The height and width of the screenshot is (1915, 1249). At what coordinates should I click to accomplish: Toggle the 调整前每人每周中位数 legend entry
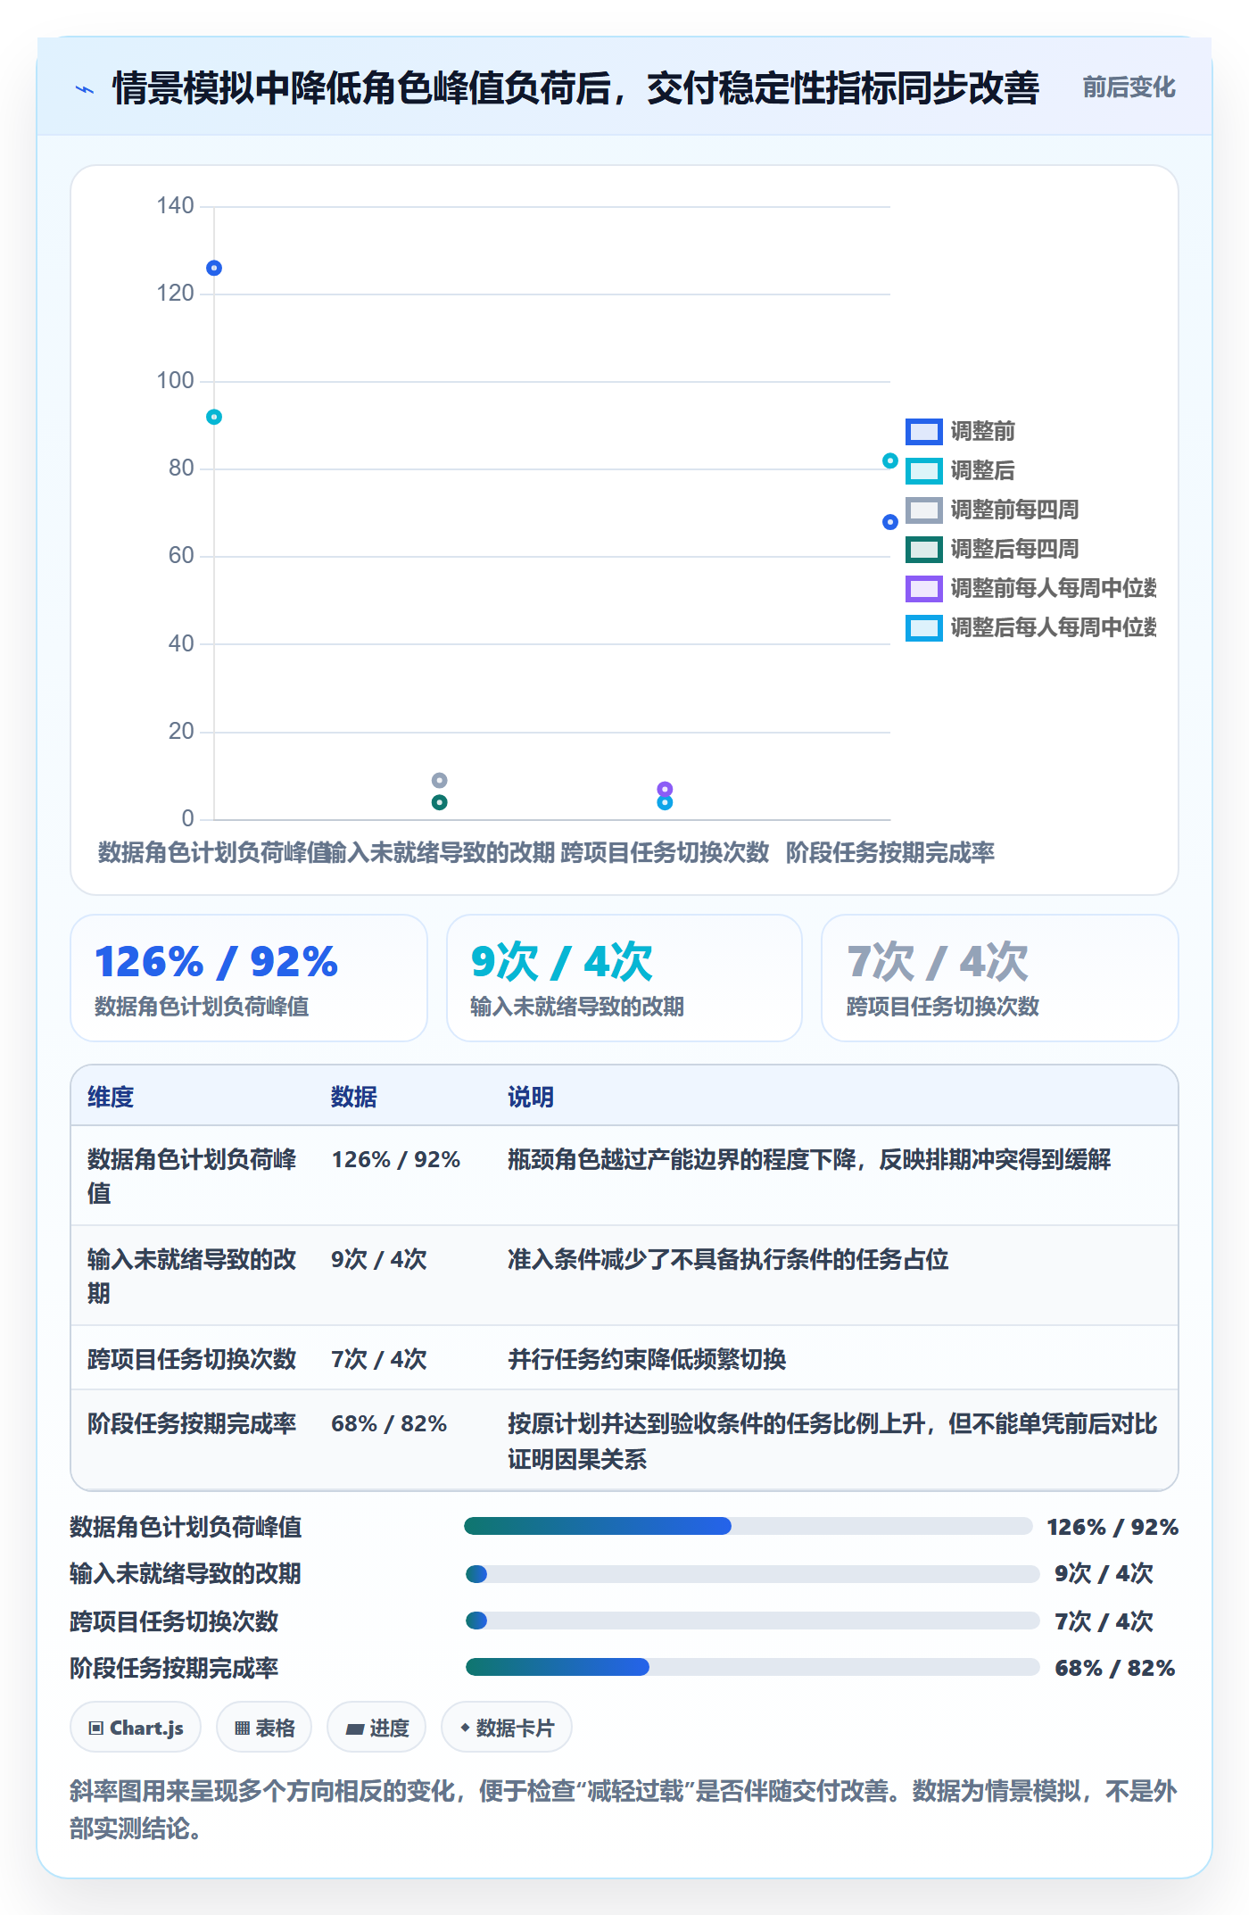[1030, 589]
